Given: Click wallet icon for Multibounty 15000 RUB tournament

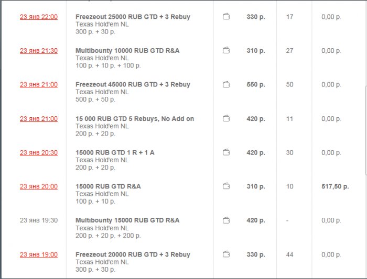Looking at the screenshot, I should click(x=226, y=220).
